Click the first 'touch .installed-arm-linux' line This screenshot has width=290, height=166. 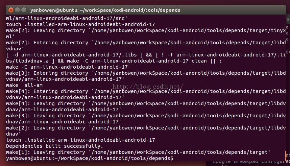coord(80,24)
